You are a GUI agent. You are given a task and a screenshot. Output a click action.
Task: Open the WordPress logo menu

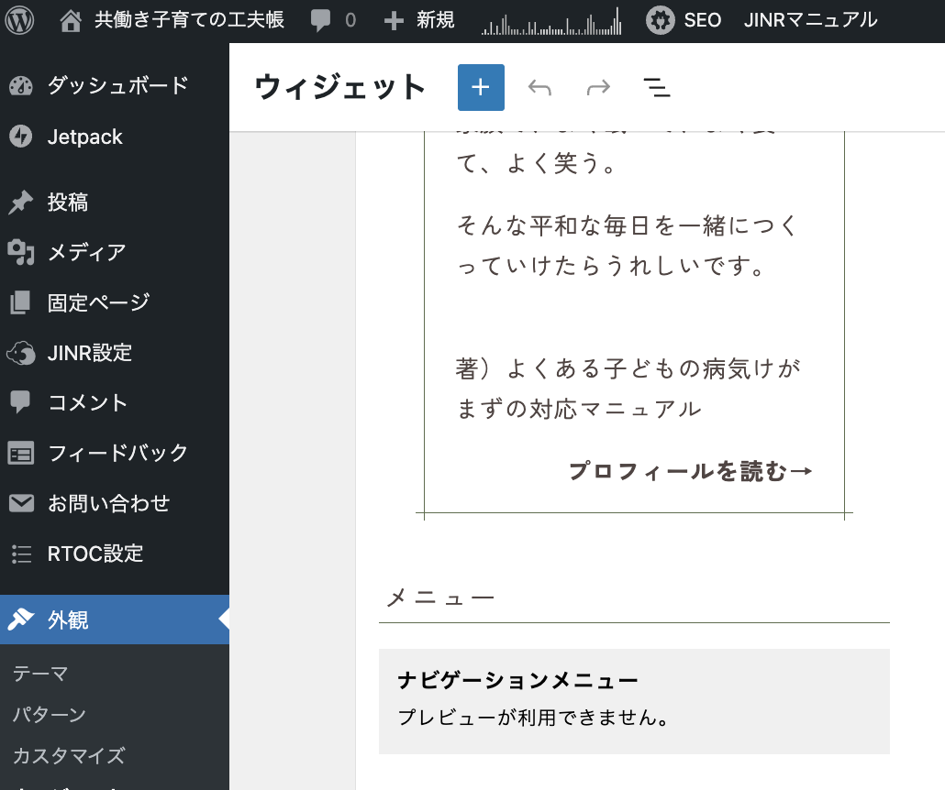click(x=20, y=20)
